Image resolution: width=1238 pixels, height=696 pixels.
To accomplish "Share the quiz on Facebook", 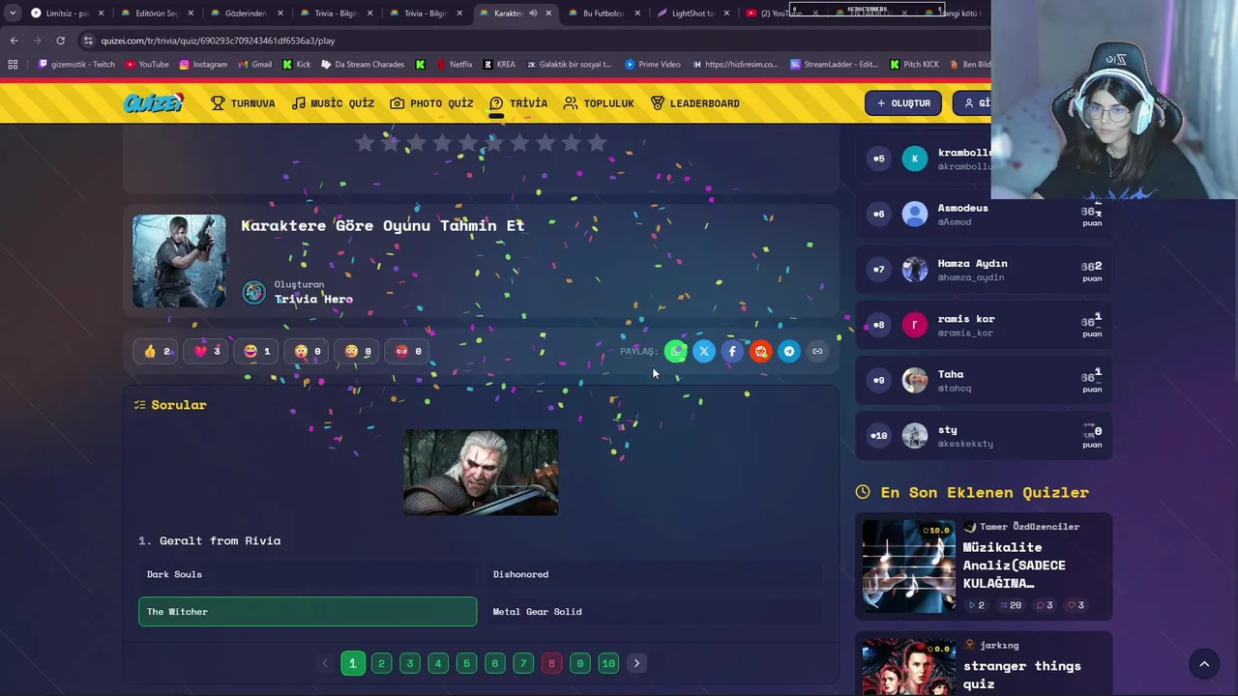I will coord(732,351).
